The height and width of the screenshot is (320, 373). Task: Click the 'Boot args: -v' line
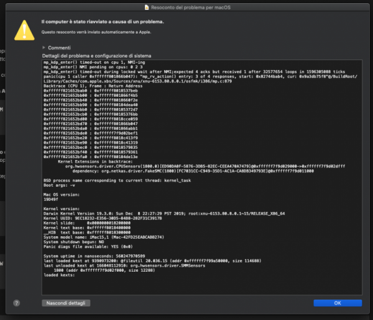point(59,185)
